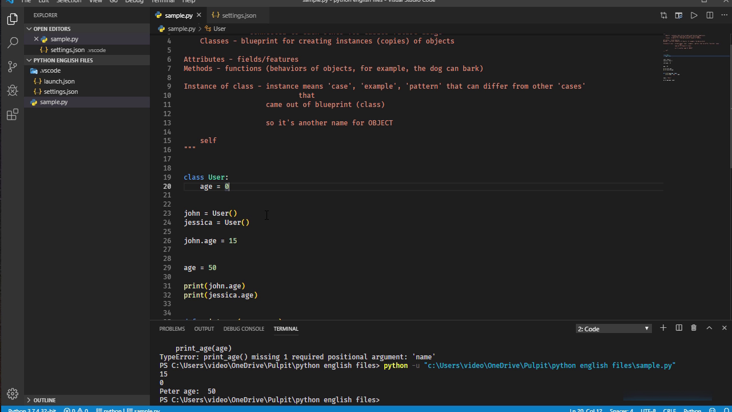Image resolution: width=732 pixels, height=412 pixels.
Task: Open the Split Editor icon
Action: tap(709, 15)
